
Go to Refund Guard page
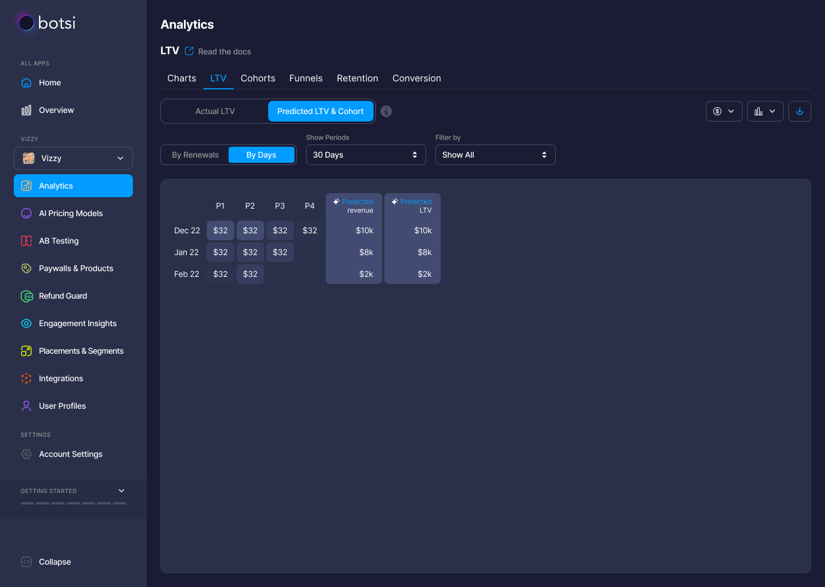pos(62,296)
